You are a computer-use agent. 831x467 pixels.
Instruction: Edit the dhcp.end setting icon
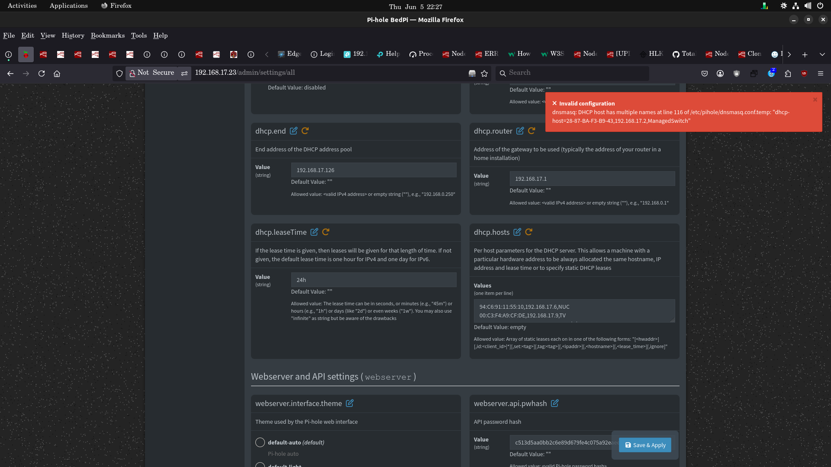point(293,131)
